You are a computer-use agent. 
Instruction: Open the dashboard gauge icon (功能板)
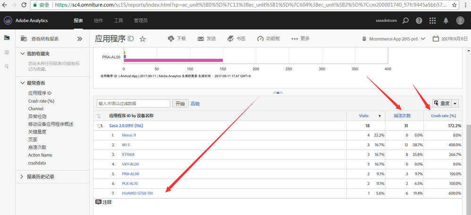(x=260, y=39)
